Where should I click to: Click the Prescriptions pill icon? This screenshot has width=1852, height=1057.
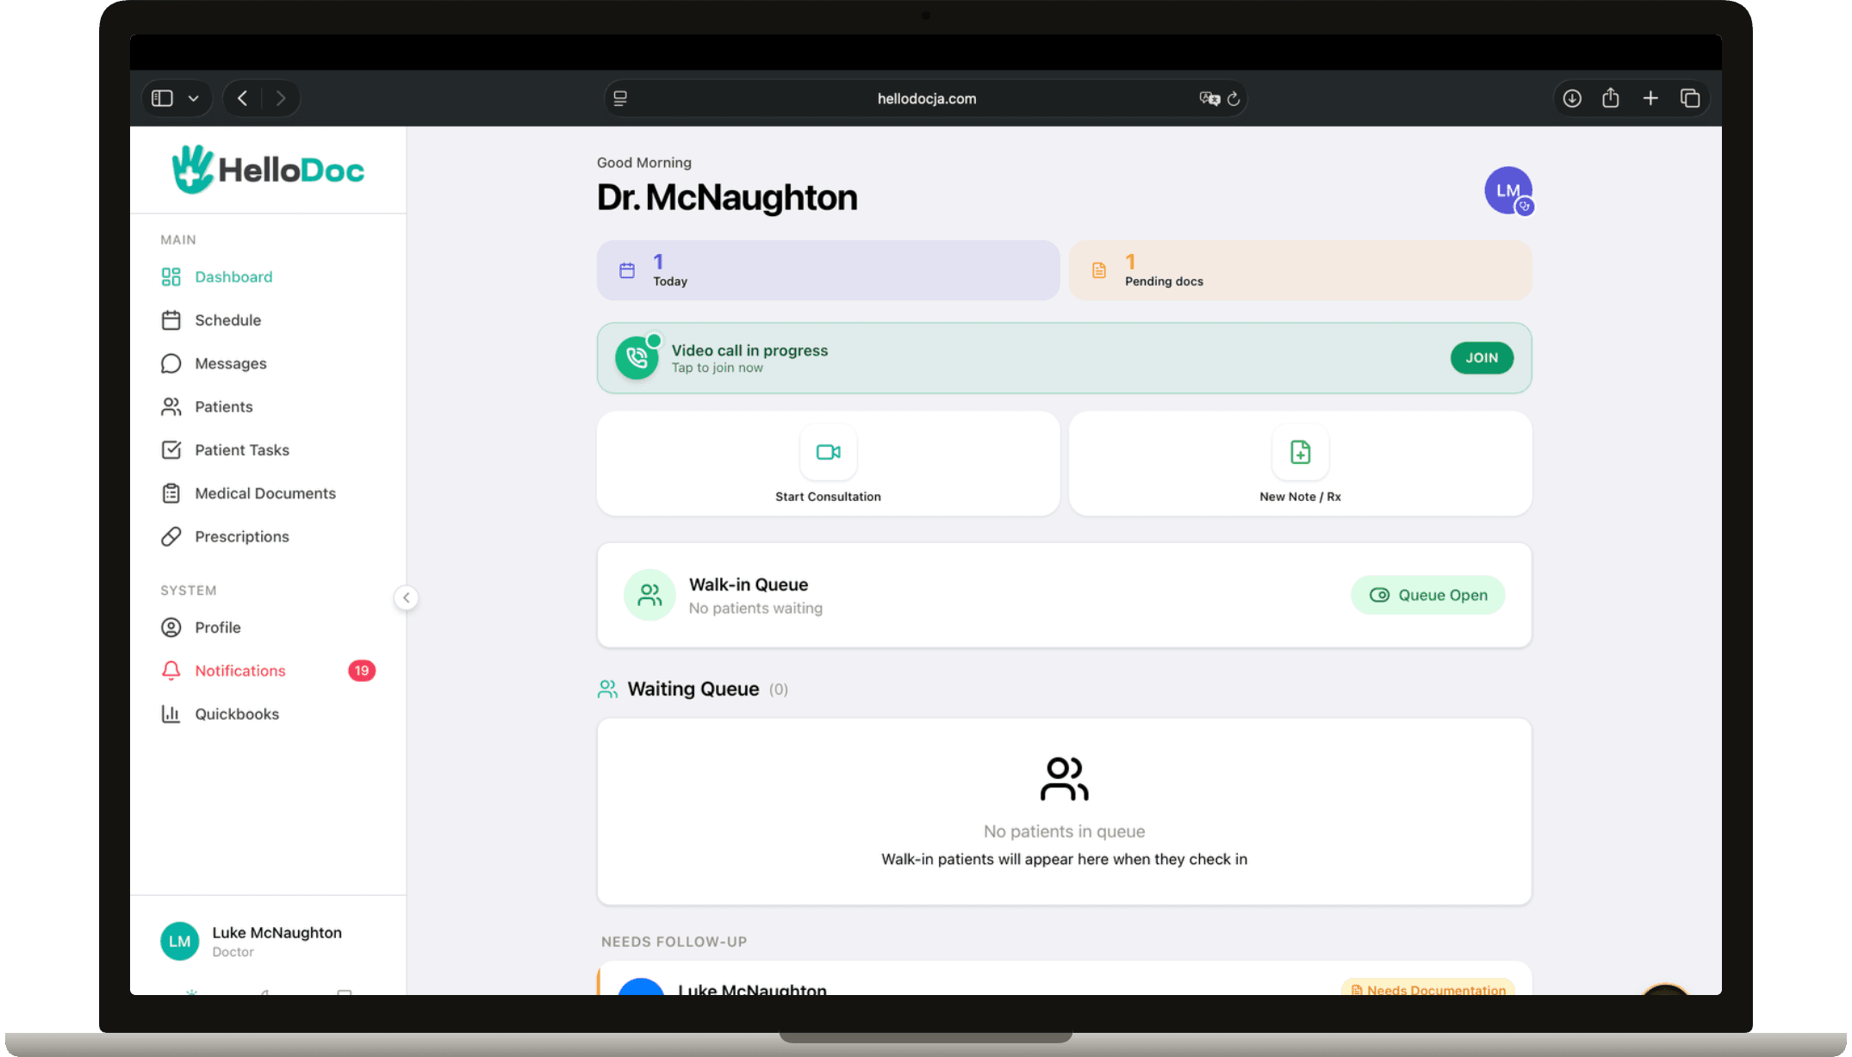click(x=171, y=536)
